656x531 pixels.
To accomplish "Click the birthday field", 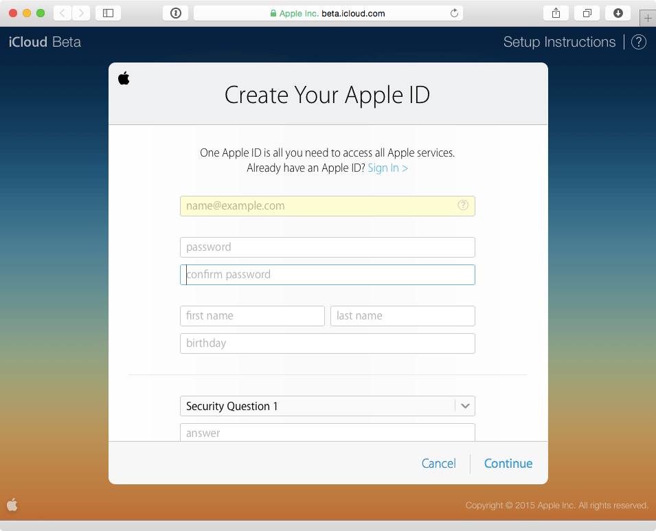I will pyautogui.click(x=327, y=343).
